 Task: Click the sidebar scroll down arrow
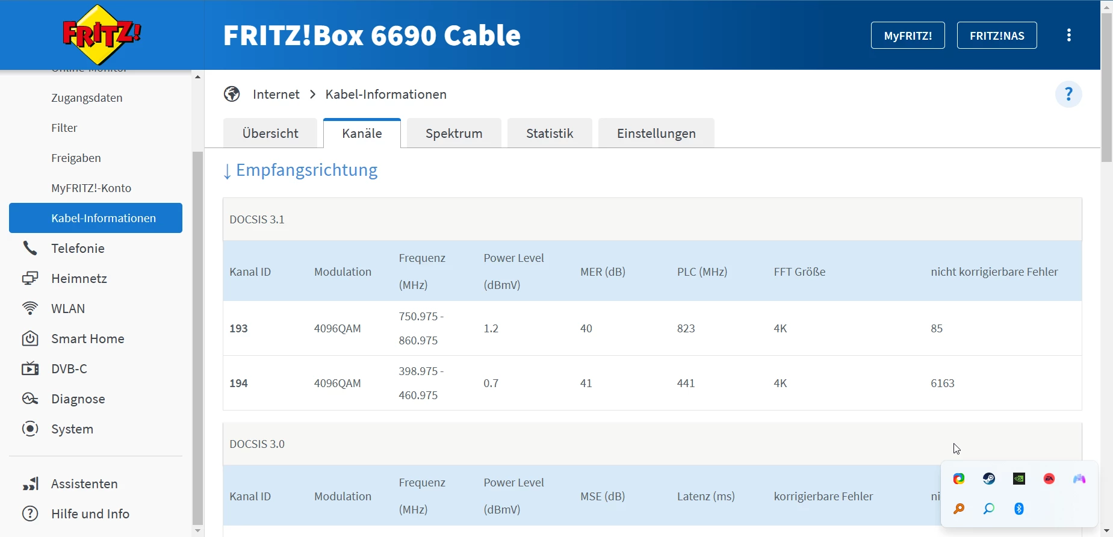pos(197,530)
